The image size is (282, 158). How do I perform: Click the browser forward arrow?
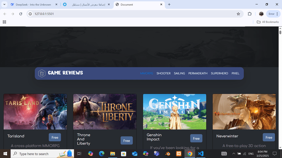tap(13, 14)
